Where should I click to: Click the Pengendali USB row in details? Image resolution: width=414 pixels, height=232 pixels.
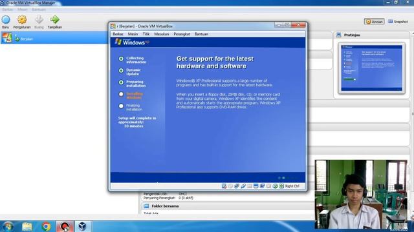(x=165, y=194)
